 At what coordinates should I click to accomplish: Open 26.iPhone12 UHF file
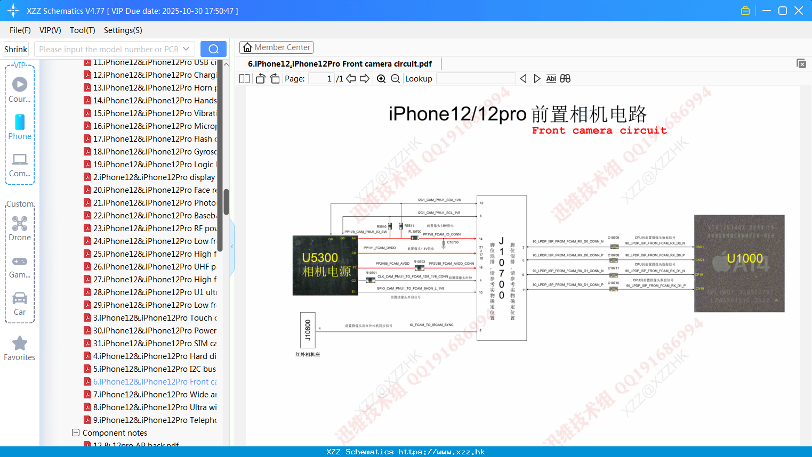tap(150, 267)
